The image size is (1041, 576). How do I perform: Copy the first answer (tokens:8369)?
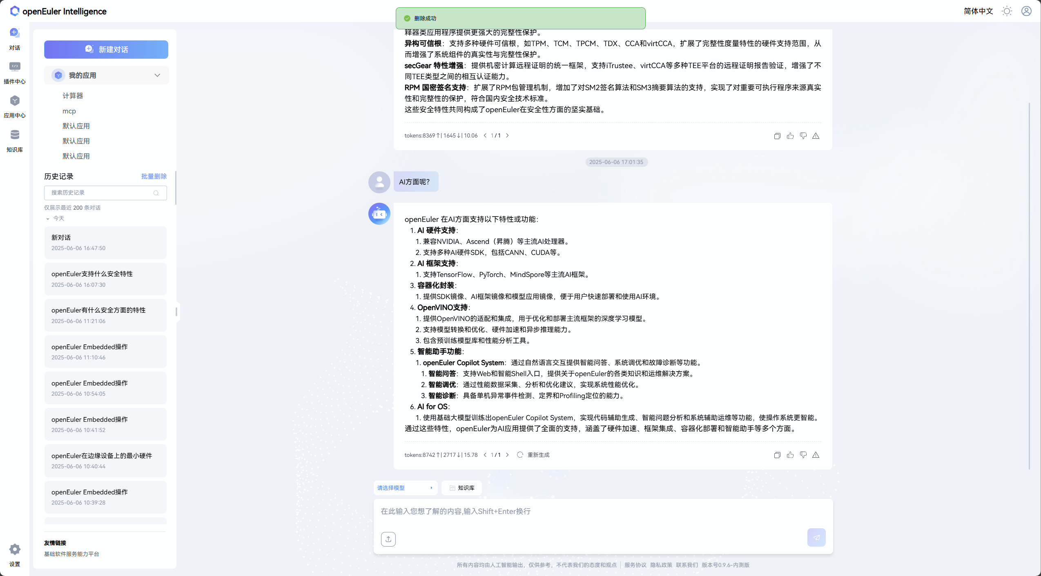click(777, 136)
